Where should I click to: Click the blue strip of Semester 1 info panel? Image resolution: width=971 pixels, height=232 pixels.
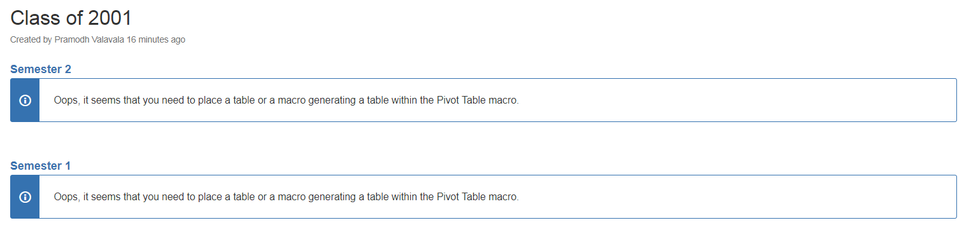[x=25, y=197]
